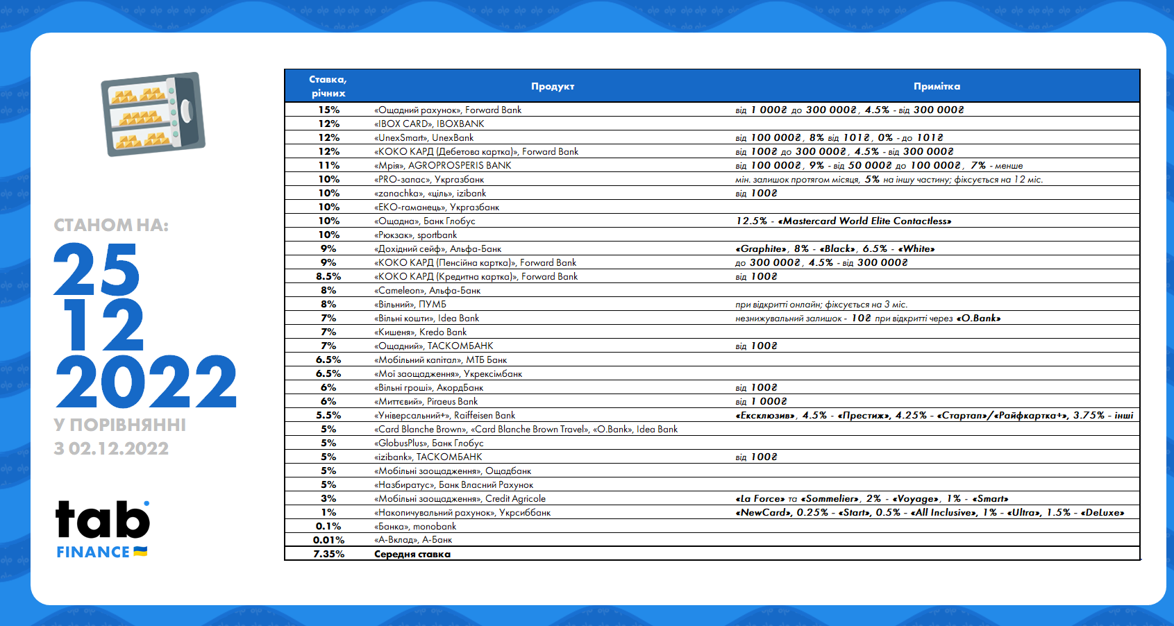Click the 'Mastercard World Elite Contactless' note
The image size is (1174, 626).
(844, 221)
